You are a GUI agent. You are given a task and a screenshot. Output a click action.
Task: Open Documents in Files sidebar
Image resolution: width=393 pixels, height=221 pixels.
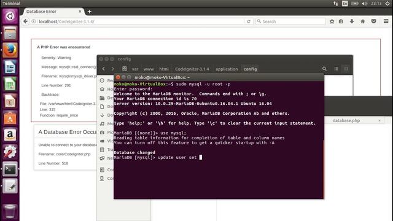click(x=106, y=106)
